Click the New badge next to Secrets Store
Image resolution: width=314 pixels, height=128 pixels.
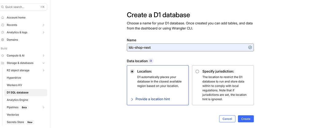point(30,122)
